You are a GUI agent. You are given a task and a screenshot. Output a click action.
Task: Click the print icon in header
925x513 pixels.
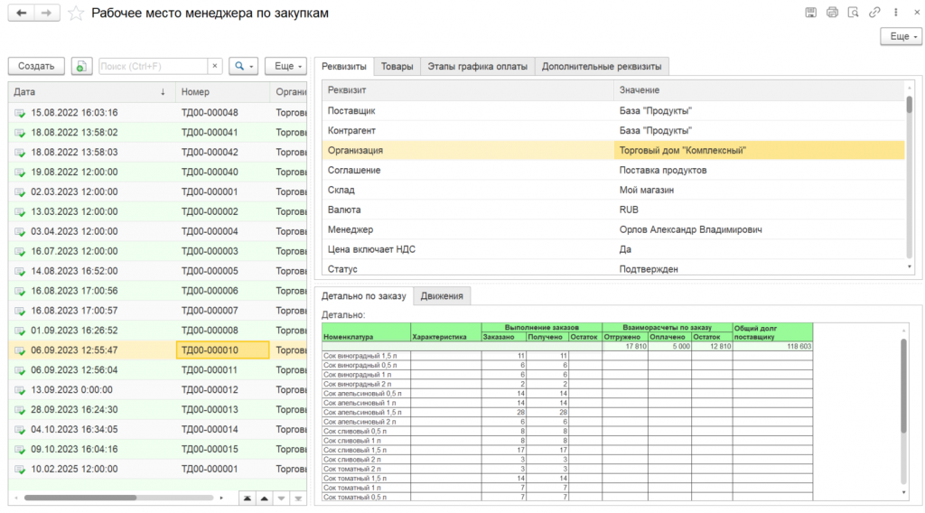[x=832, y=13]
